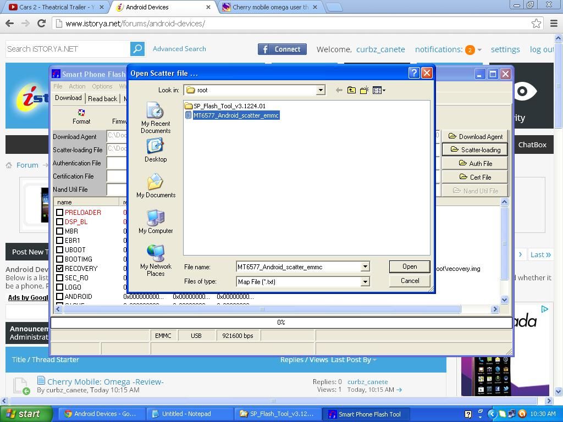Open Flash Tool Action menu
The image size is (563, 422).
pos(77,86)
